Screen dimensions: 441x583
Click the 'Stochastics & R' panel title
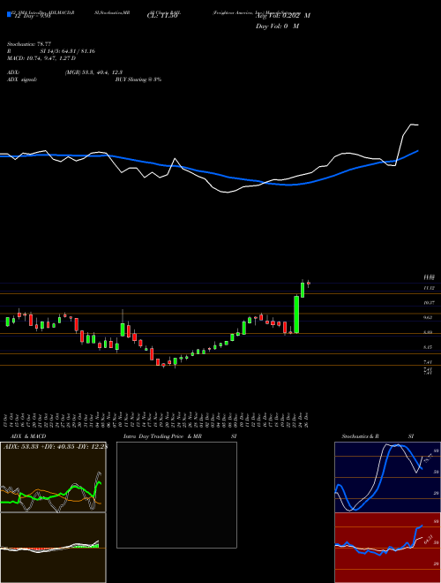tap(360, 436)
